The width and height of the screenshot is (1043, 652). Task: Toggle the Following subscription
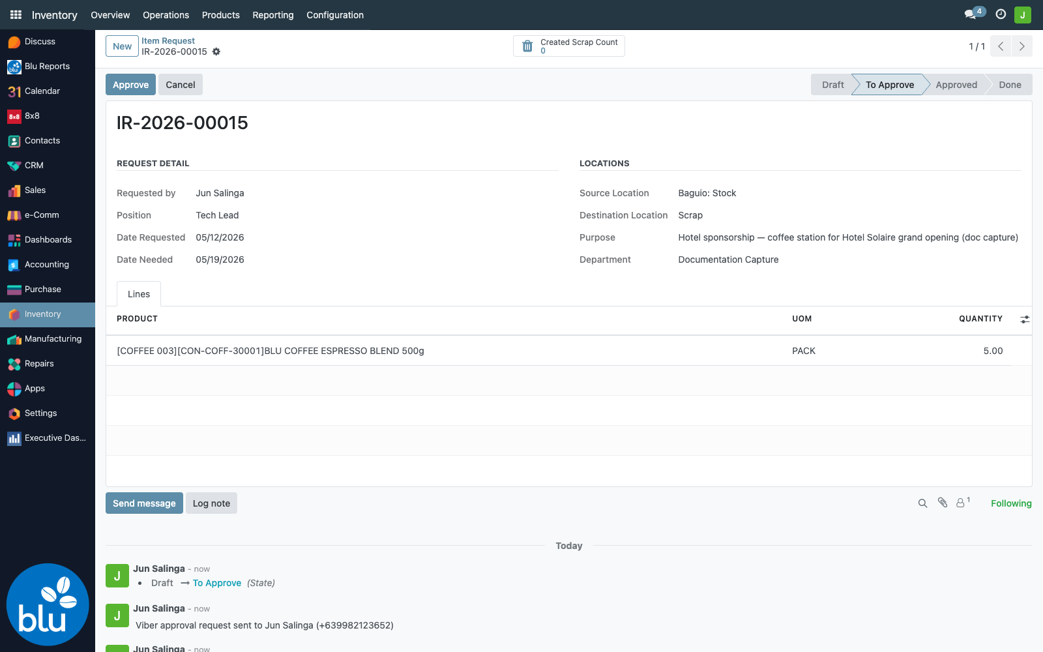click(1011, 503)
